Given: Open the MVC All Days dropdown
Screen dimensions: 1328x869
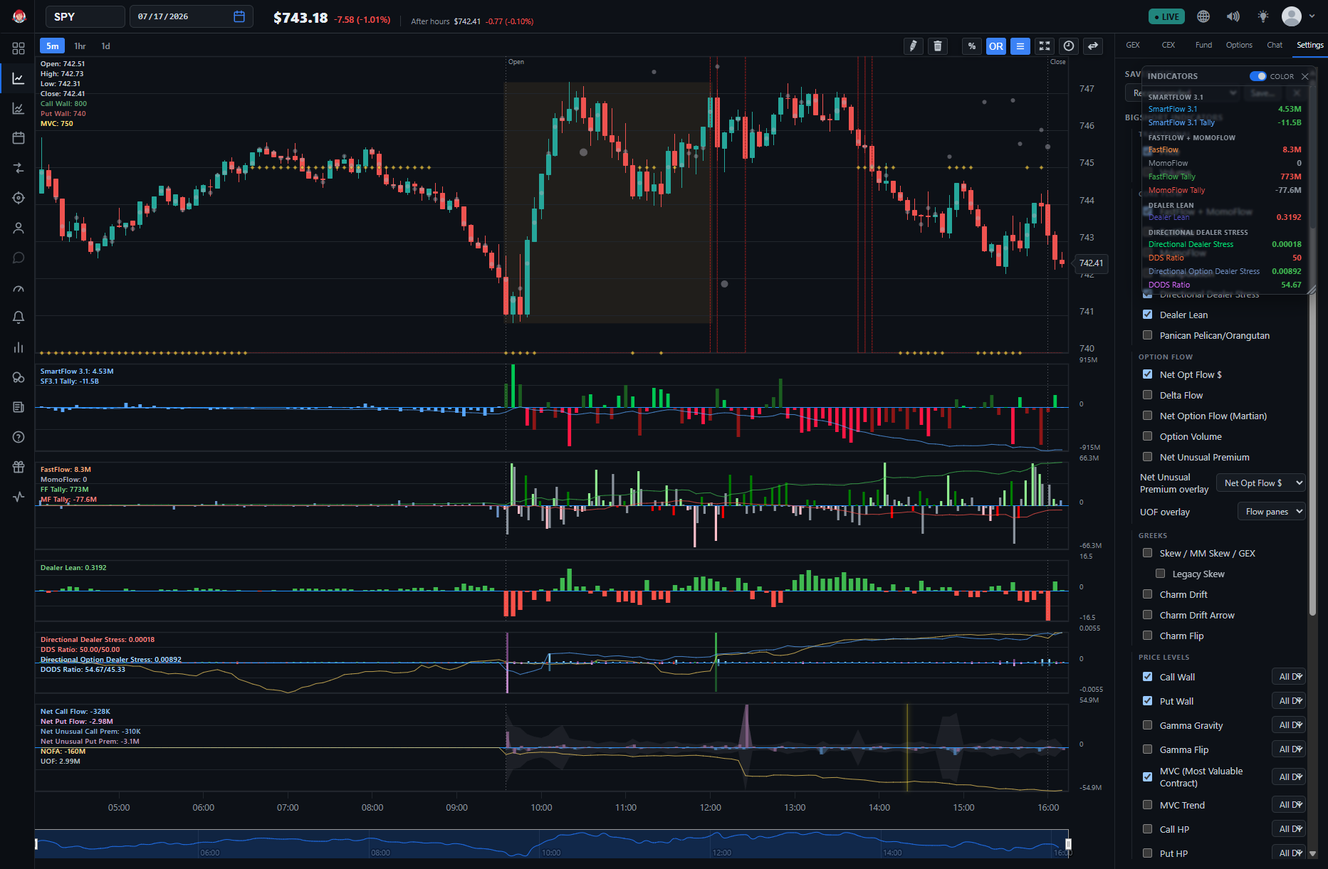Looking at the screenshot, I should (1289, 777).
